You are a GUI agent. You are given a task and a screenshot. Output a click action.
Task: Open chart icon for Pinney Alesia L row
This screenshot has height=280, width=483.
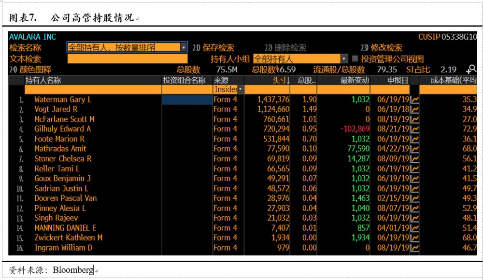coord(414,208)
